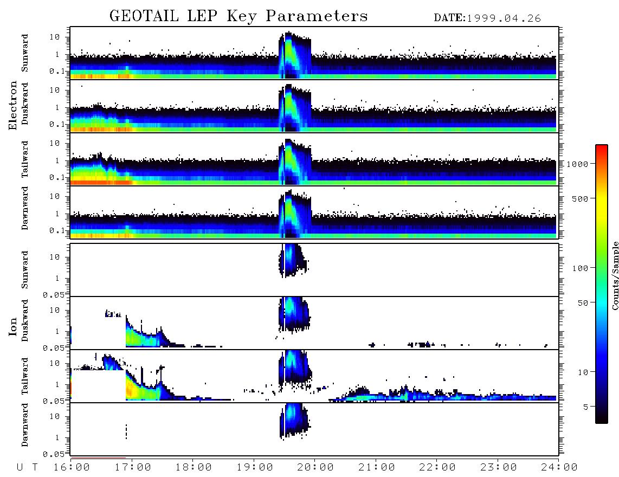Click the "50" color bar tick label
The image size is (619, 477).
pyautogui.click(x=583, y=303)
